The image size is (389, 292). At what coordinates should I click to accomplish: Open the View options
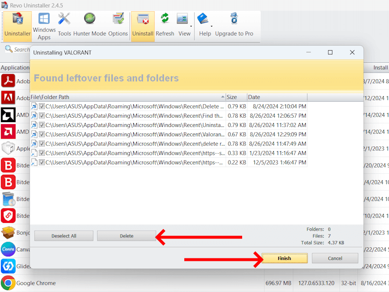[183, 24]
